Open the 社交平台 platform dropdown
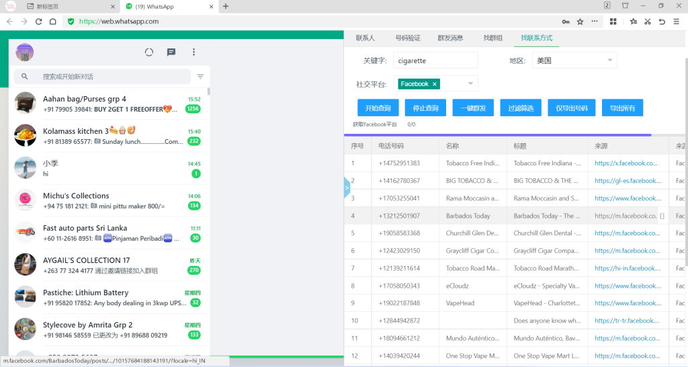The width and height of the screenshot is (688, 367). coord(470,84)
